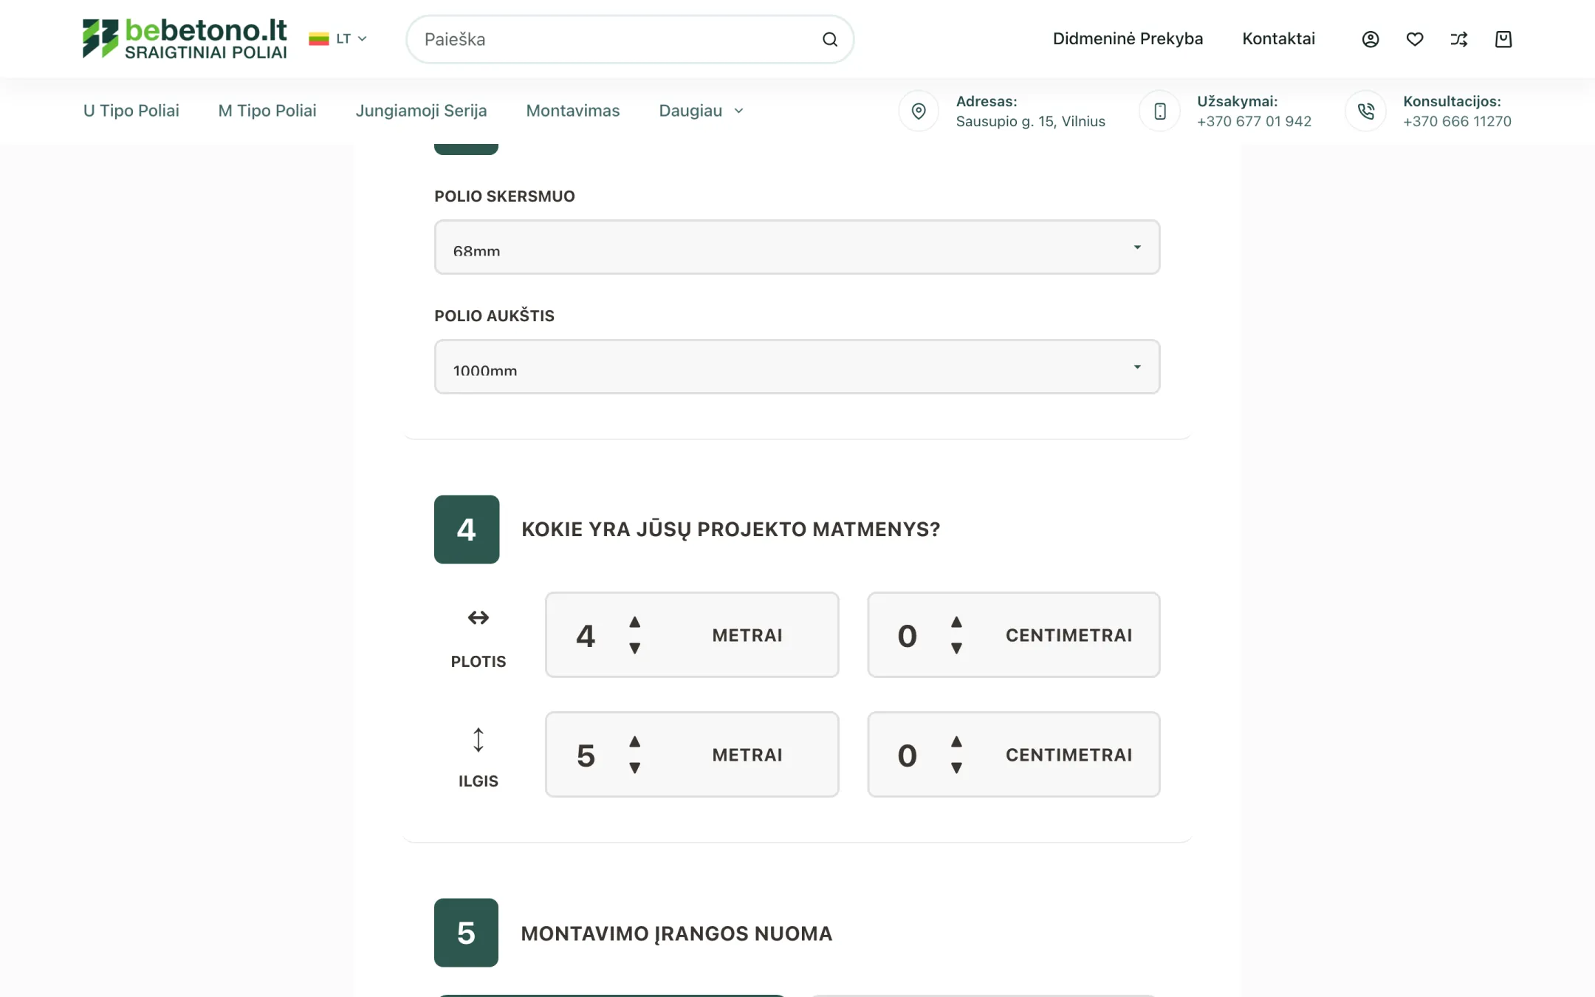Click the address location pin icon
The height and width of the screenshot is (997, 1595).
(919, 111)
